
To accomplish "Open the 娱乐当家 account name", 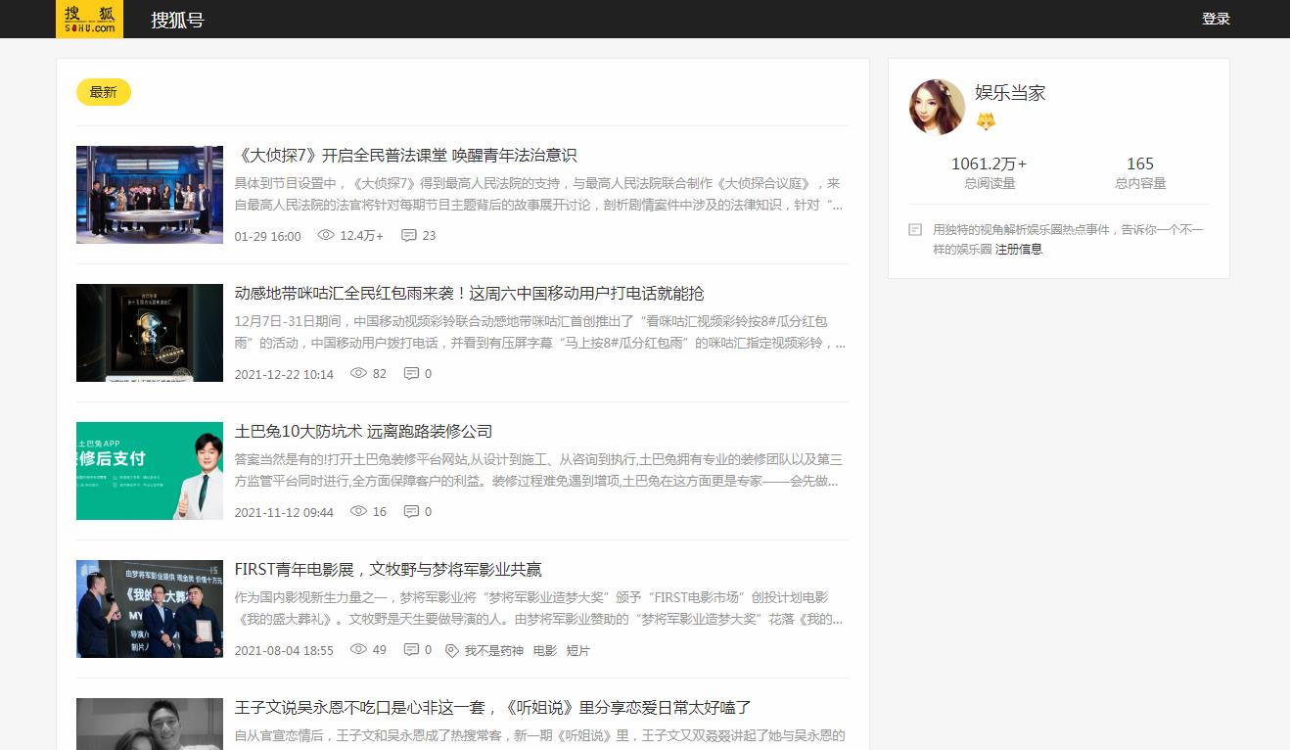I will tap(1010, 93).
